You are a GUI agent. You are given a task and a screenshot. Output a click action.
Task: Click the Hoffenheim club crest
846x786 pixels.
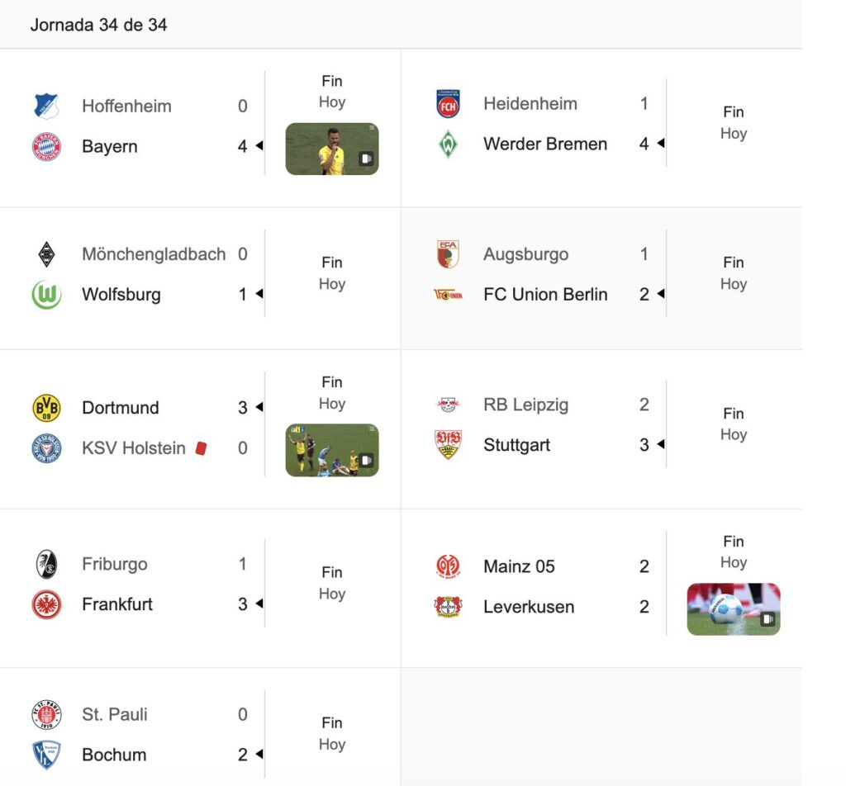click(x=46, y=106)
